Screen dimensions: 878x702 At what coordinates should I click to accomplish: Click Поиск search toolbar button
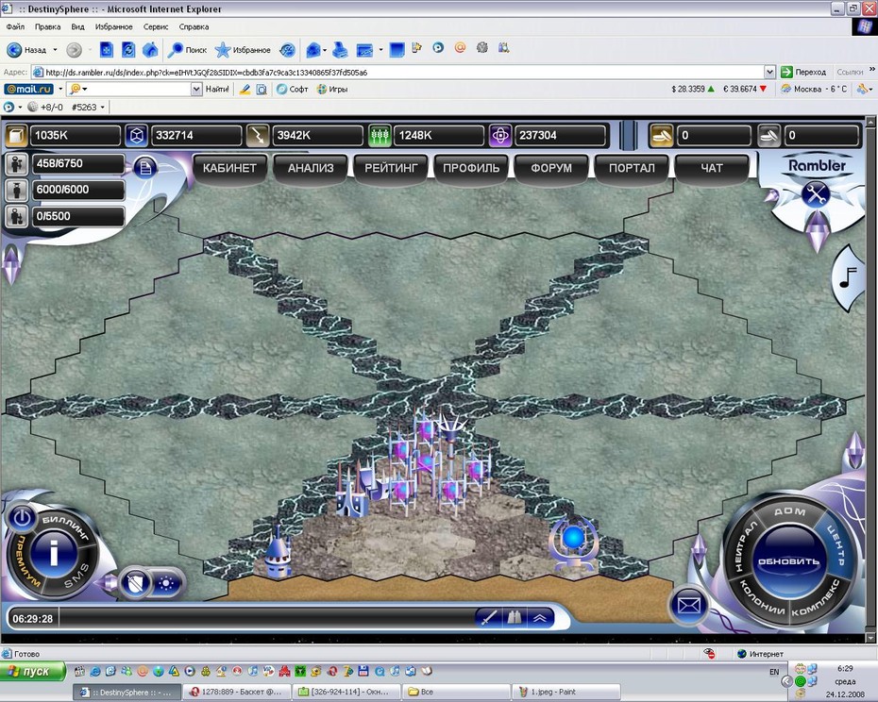point(188,50)
